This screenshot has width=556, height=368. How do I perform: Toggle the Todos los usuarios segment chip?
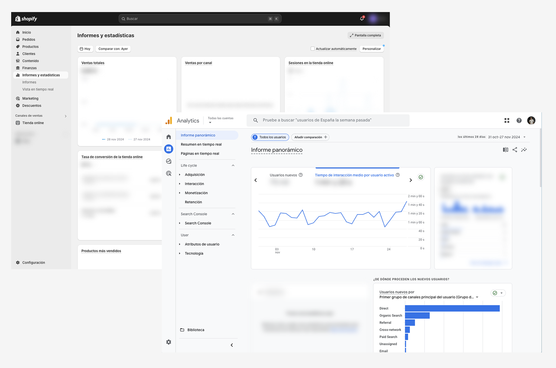coord(270,137)
